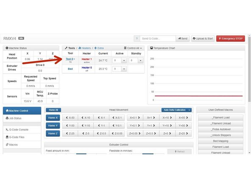Move head X-50
Image resolution: width=251 pixels, height=188 pixels.
[x=70, y=118]
